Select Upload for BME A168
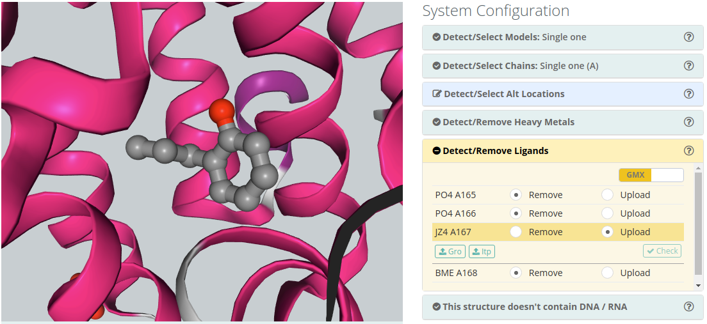707x324 pixels. click(607, 273)
